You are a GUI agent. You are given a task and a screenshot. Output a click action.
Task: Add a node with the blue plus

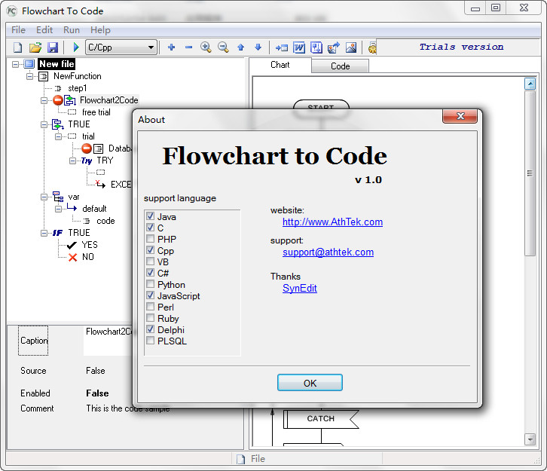(x=171, y=47)
